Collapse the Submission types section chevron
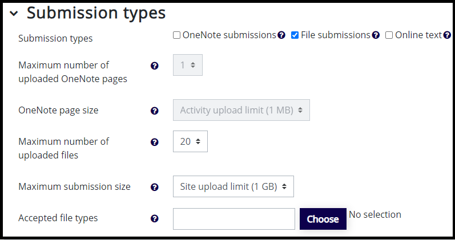The width and height of the screenshot is (455, 240). pyautogui.click(x=14, y=13)
